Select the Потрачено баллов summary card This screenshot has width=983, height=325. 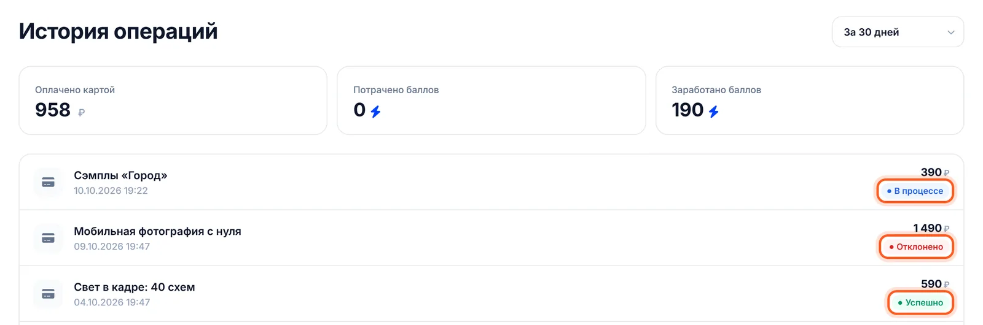(x=491, y=101)
